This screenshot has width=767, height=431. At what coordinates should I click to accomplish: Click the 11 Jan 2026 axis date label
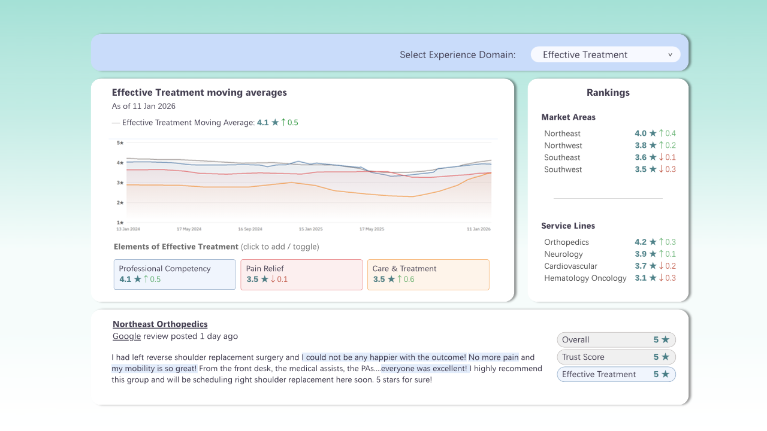point(479,229)
